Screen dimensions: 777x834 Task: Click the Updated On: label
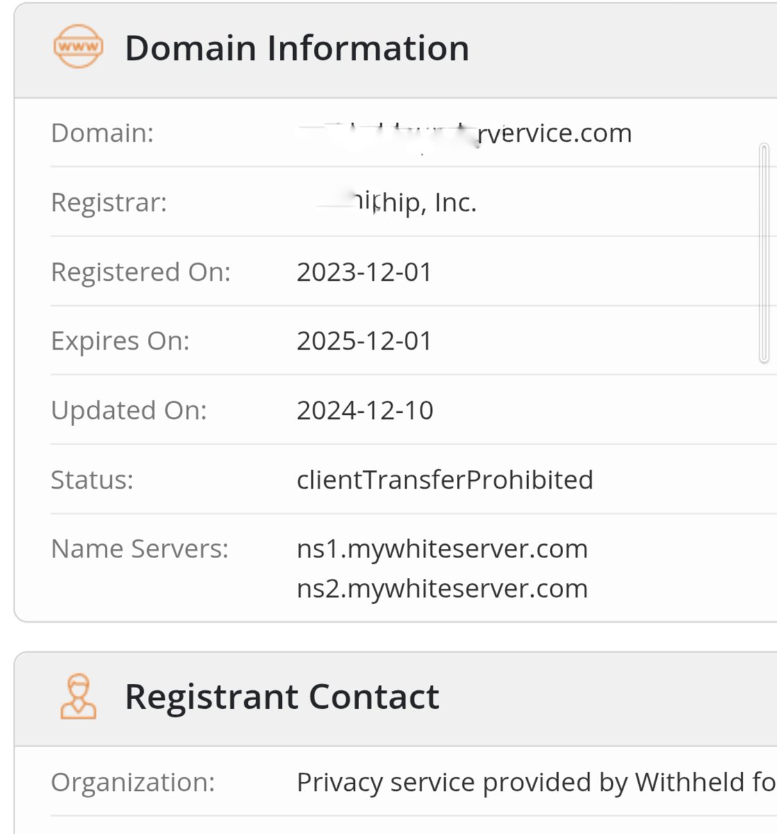pyautogui.click(x=129, y=411)
